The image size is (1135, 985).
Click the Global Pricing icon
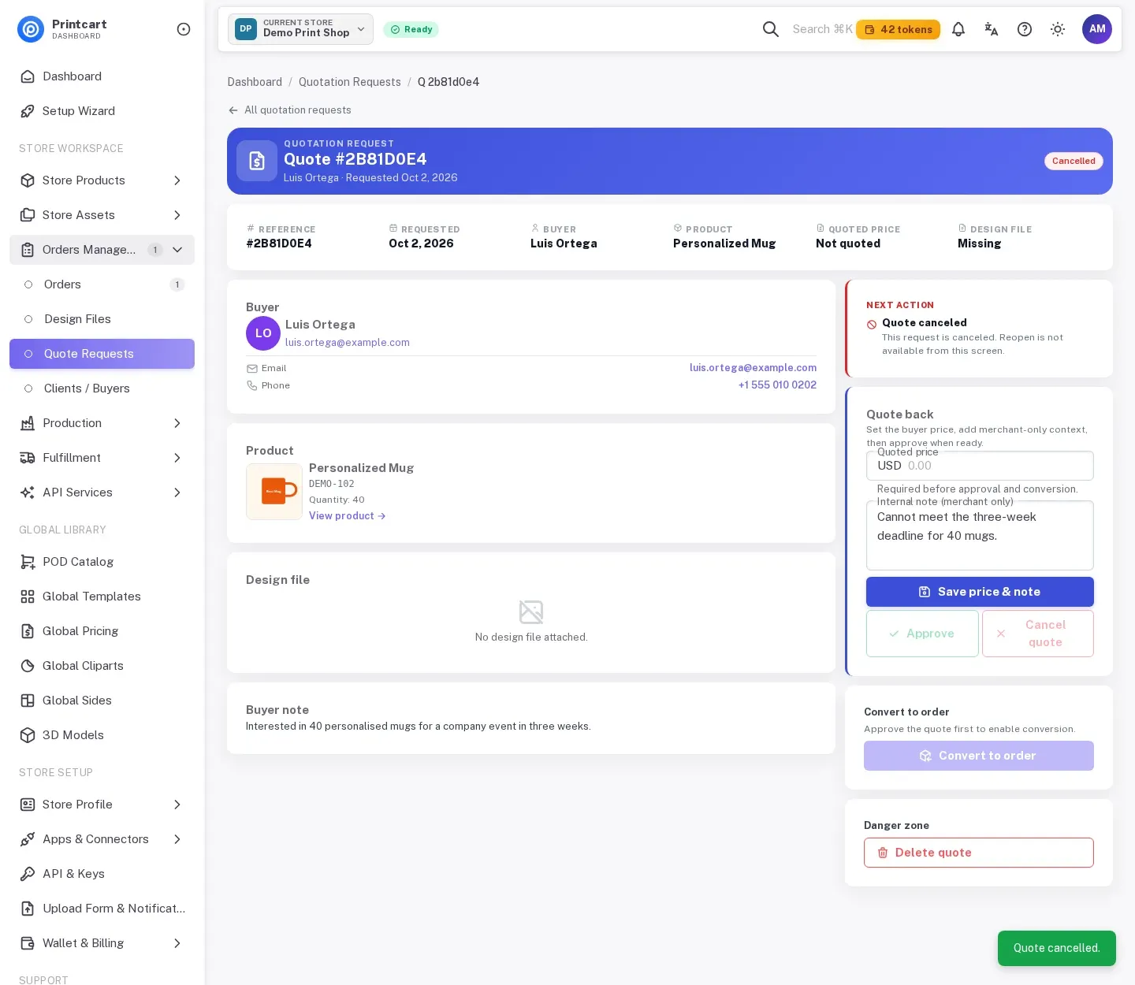click(28, 631)
